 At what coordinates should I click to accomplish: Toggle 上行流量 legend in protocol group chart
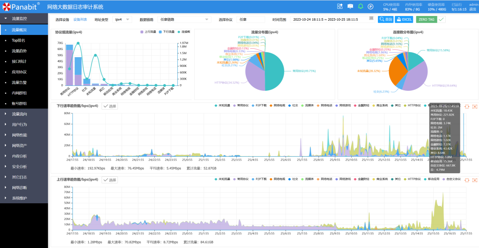click(x=148, y=32)
